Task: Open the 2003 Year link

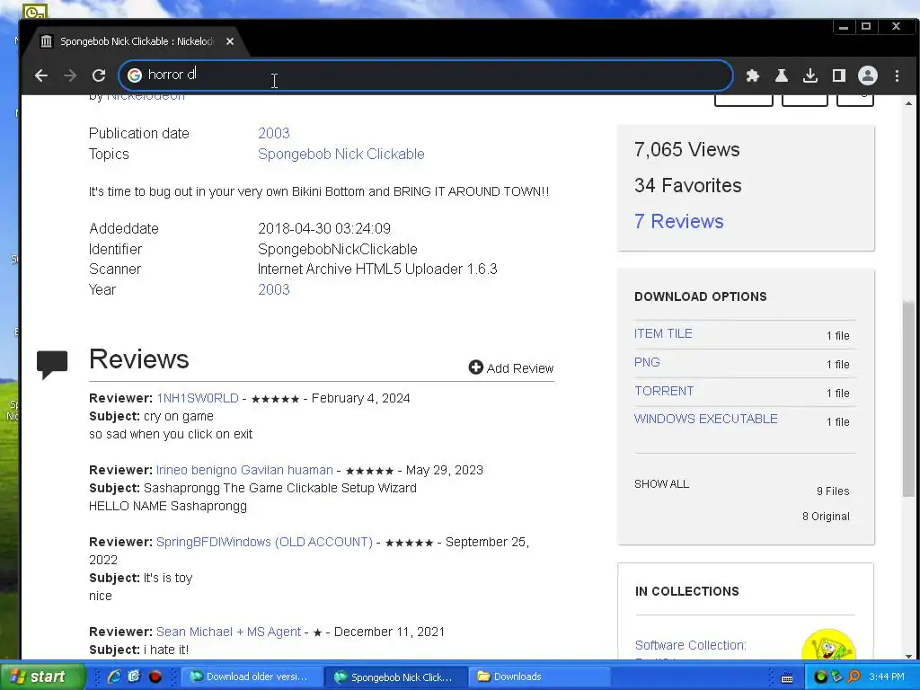Action: tap(273, 289)
